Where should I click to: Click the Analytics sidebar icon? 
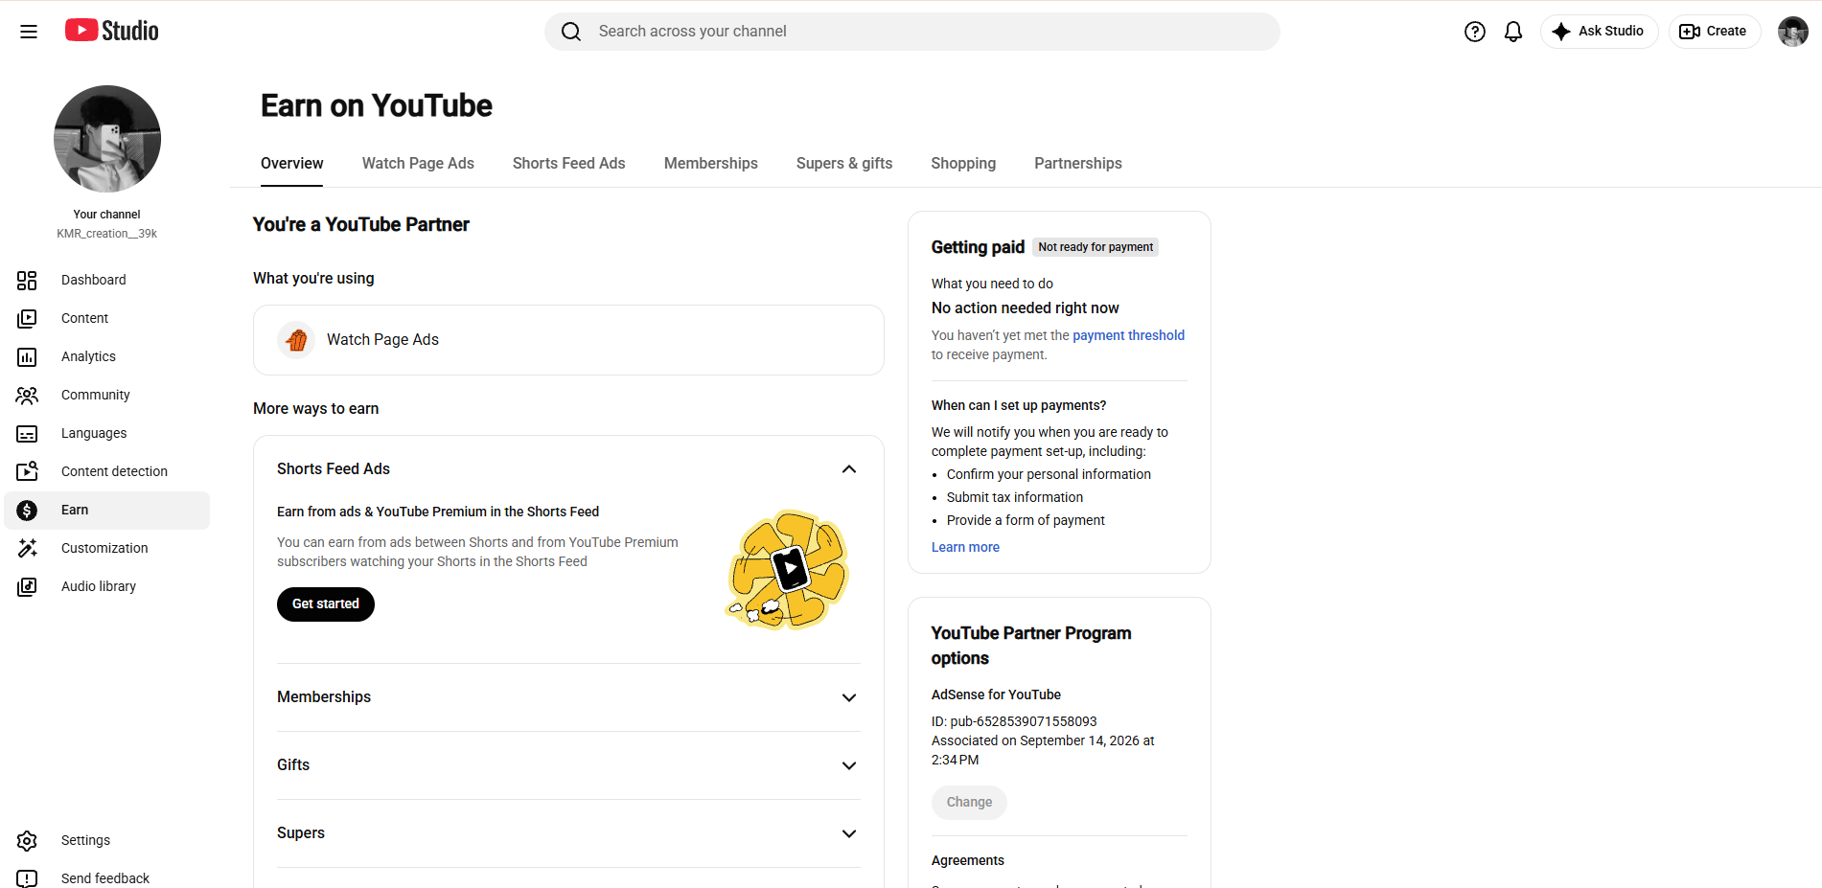tap(27, 356)
